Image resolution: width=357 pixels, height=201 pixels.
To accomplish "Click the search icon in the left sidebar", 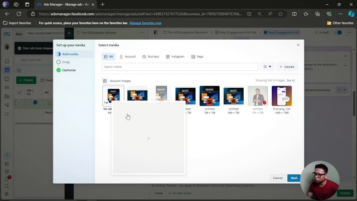I will coord(7,186).
